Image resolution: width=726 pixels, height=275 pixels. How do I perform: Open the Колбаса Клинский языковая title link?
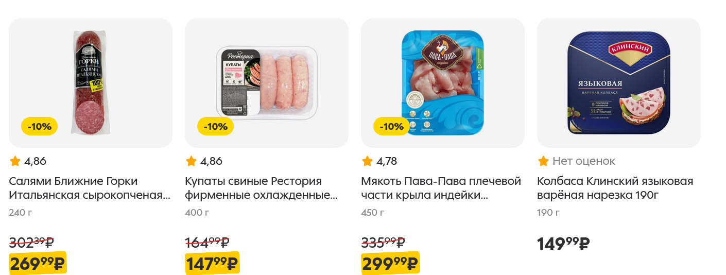coord(615,188)
